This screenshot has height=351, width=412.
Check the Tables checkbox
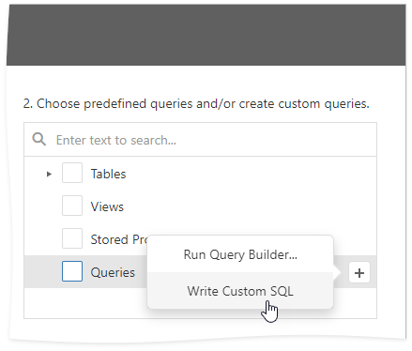[x=72, y=173]
